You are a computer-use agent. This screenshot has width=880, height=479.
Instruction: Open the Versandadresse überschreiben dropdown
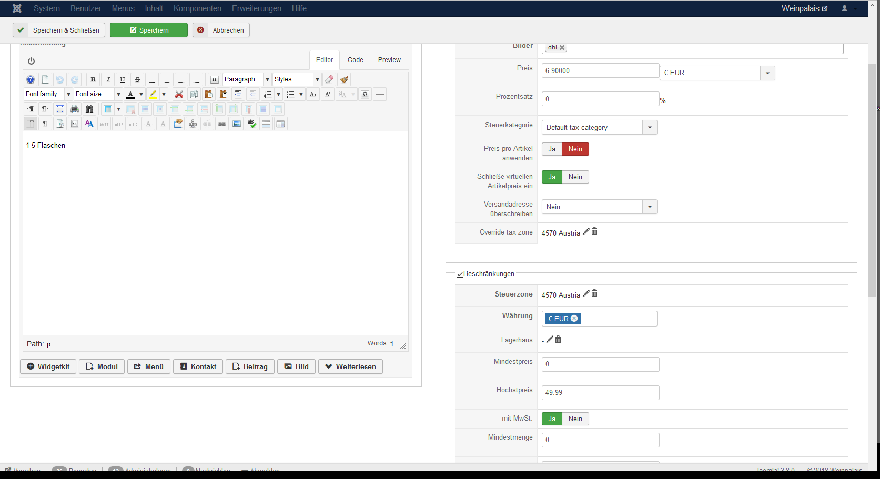[600, 207]
